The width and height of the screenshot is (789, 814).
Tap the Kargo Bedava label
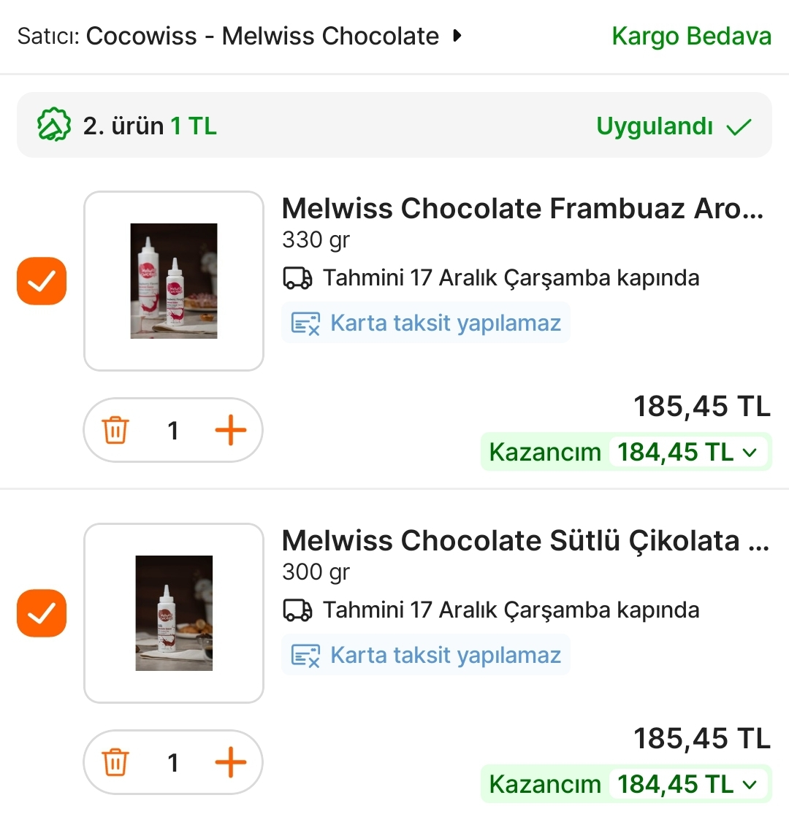691,36
